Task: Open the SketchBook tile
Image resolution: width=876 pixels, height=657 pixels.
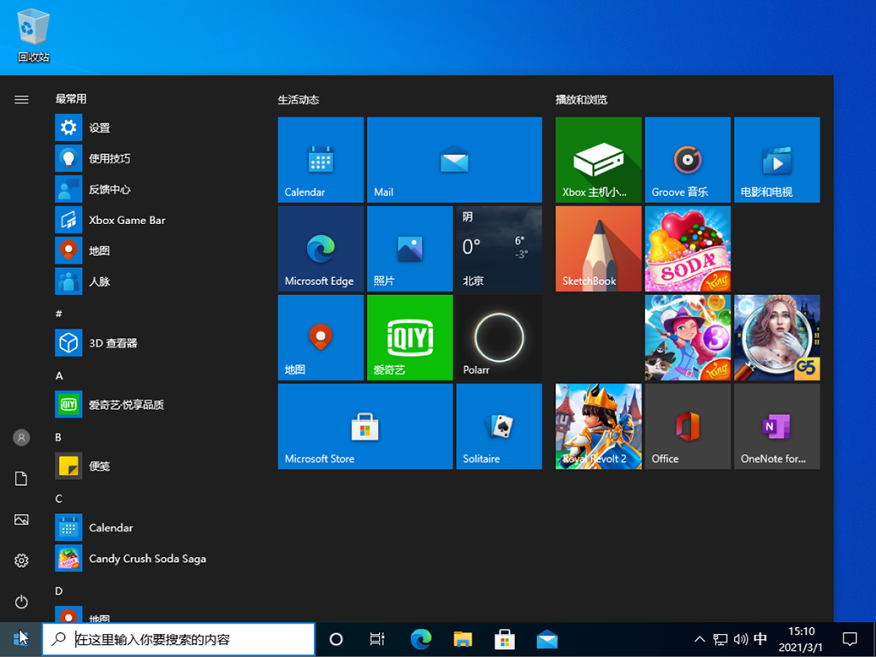Action: (x=597, y=248)
